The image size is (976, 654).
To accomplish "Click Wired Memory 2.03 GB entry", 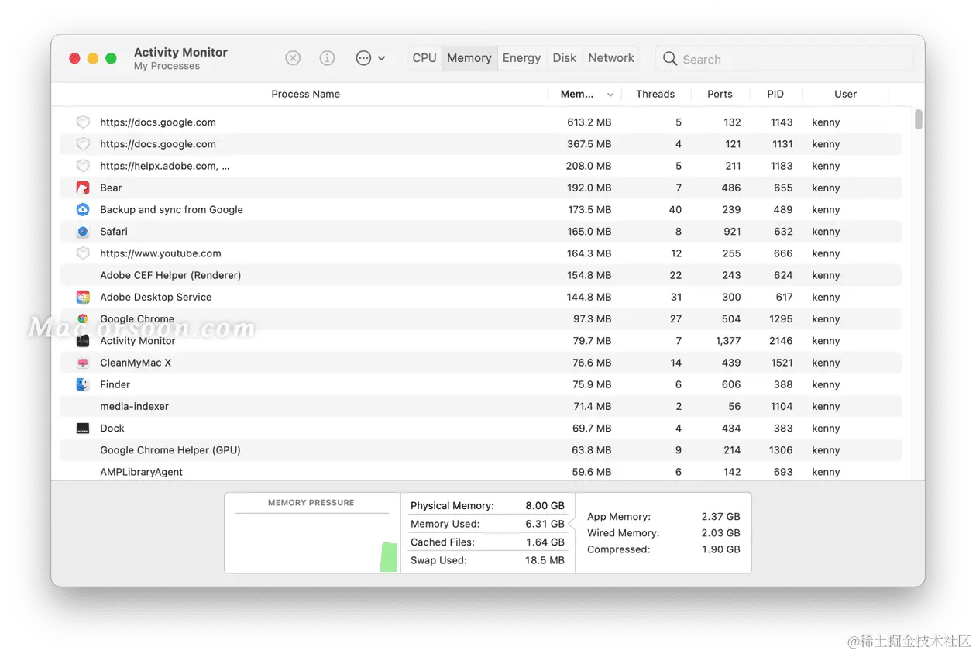I will [663, 533].
